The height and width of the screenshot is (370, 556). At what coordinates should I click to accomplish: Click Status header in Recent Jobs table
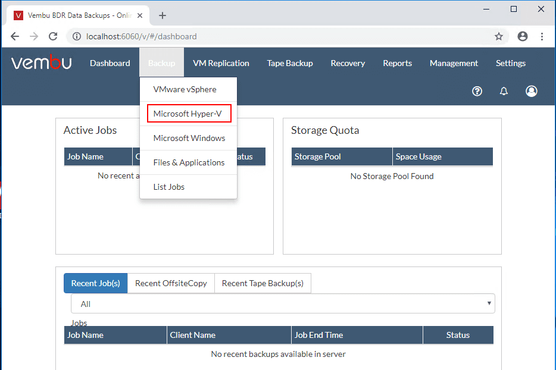[458, 335]
